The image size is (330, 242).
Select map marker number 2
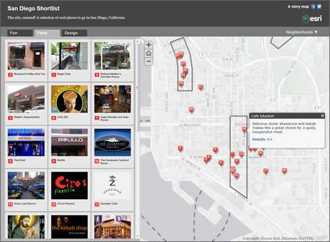[x=180, y=148]
